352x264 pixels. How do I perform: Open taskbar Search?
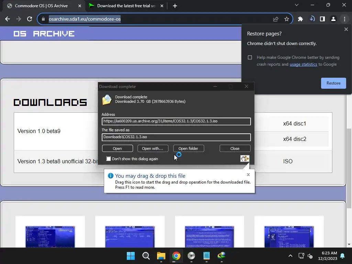(146, 256)
